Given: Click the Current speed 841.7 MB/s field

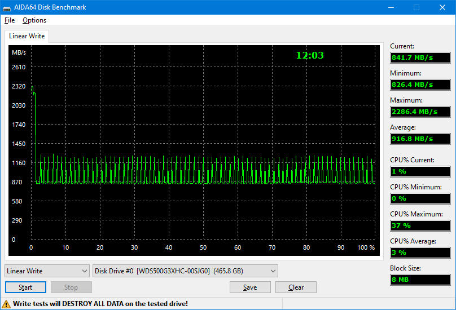Looking at the screenshot, I should point(420,57).
